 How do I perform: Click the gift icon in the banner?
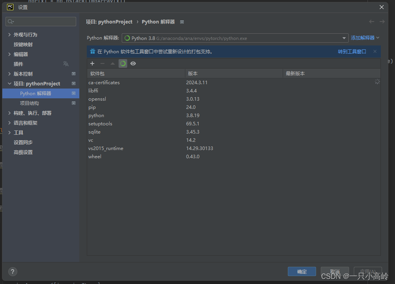(x=92, y=51)
